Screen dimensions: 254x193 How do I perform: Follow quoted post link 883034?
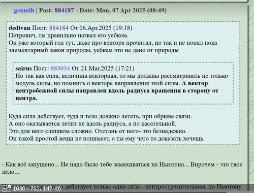(x=60, y=69)
